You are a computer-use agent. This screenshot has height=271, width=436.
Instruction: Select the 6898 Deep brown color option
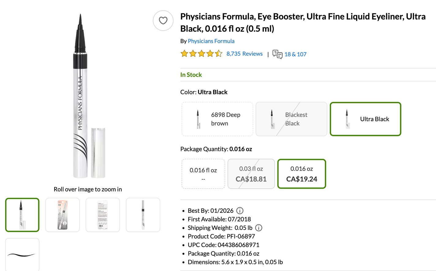click(x=217, y=119)
